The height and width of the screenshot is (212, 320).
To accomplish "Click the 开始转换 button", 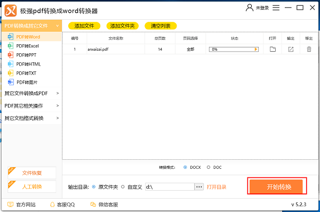I will (276, 186).
